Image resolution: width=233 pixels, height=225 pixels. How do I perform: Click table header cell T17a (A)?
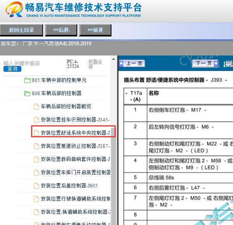tap(136, 96)
